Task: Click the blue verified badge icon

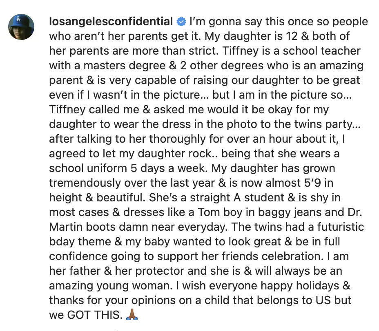Action: click(181, 22)
